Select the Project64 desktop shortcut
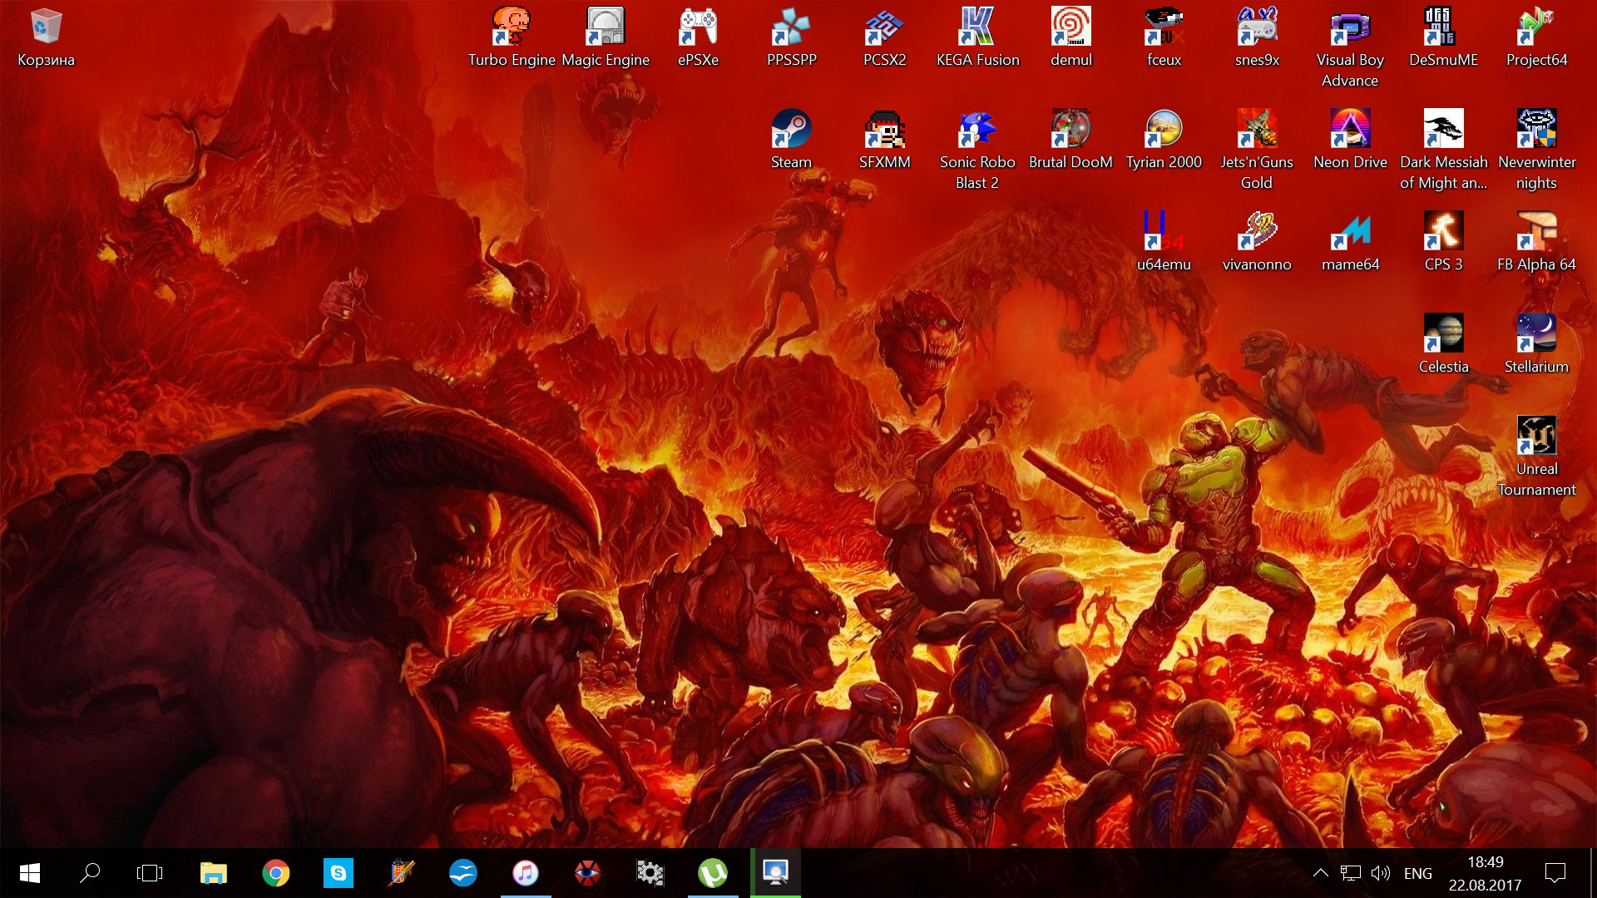1597x898 pixels. (1536, 38)
